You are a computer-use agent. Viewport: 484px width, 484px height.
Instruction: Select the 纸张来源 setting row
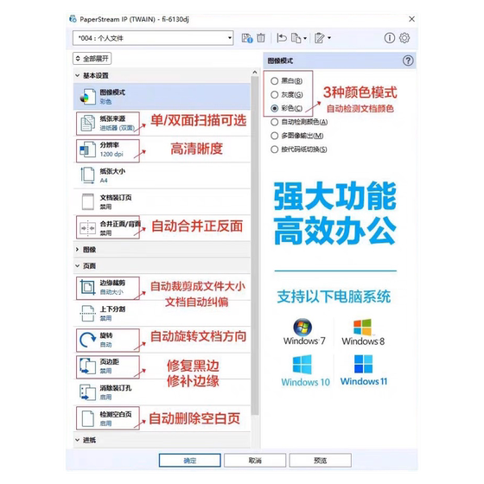(162, 123)
